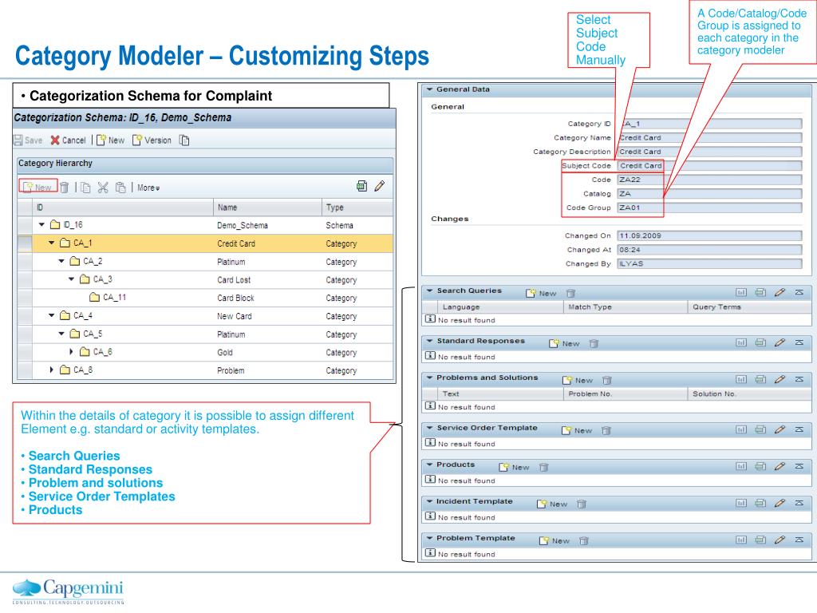This screenshot has height=613, width=817.
Task: Click the folder icon for CA_8
Action: click(65, 370)
